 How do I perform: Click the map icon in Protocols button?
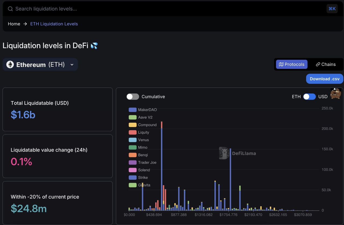281,64
